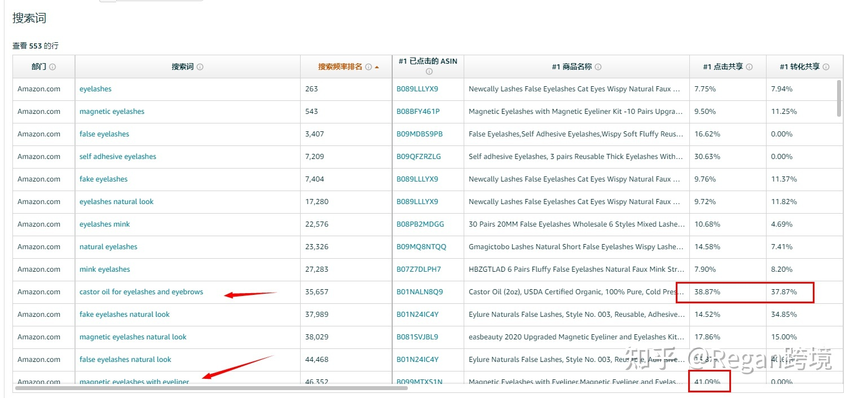This screenshot has width=854, height=398.
Task: Open ASIN B09MQ8NTQQ link
Action: click(421, 247)
